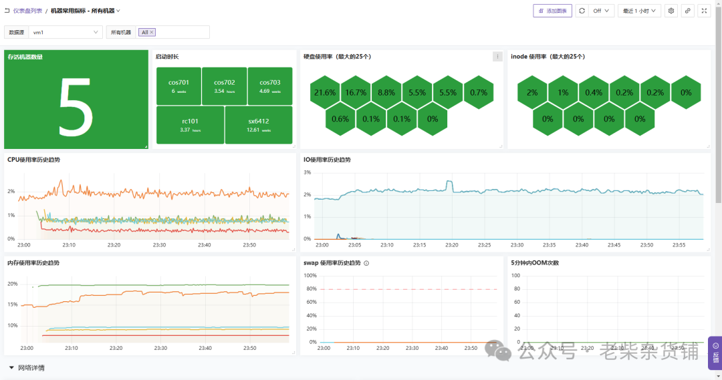Click the sx6412 uptime tile
This screenshot has height=380, width=722.
[259, 125]
